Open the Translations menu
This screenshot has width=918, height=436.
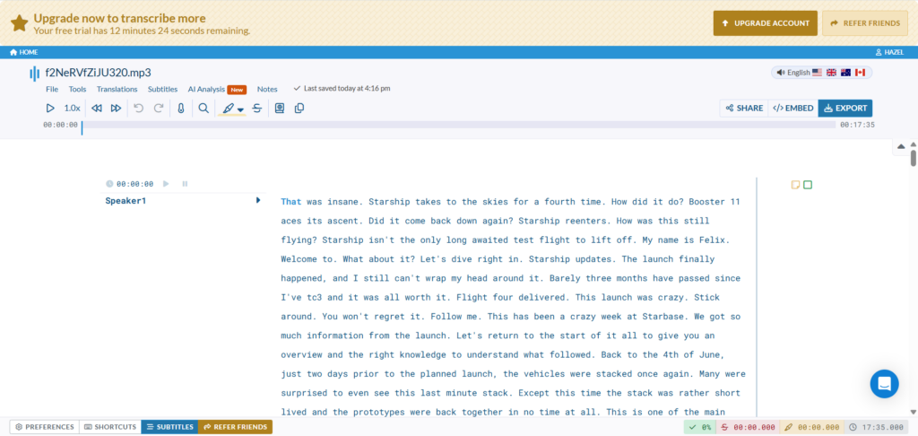(x=117, y=89)
